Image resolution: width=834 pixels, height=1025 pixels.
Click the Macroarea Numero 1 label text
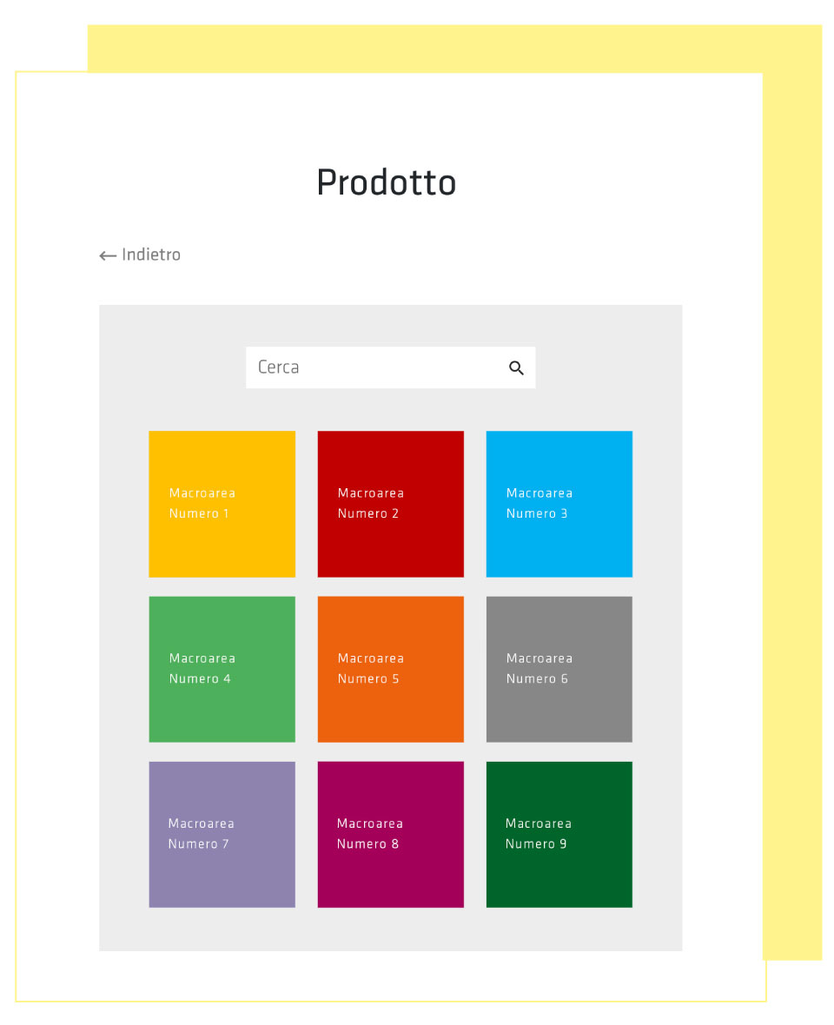[202, 503]
